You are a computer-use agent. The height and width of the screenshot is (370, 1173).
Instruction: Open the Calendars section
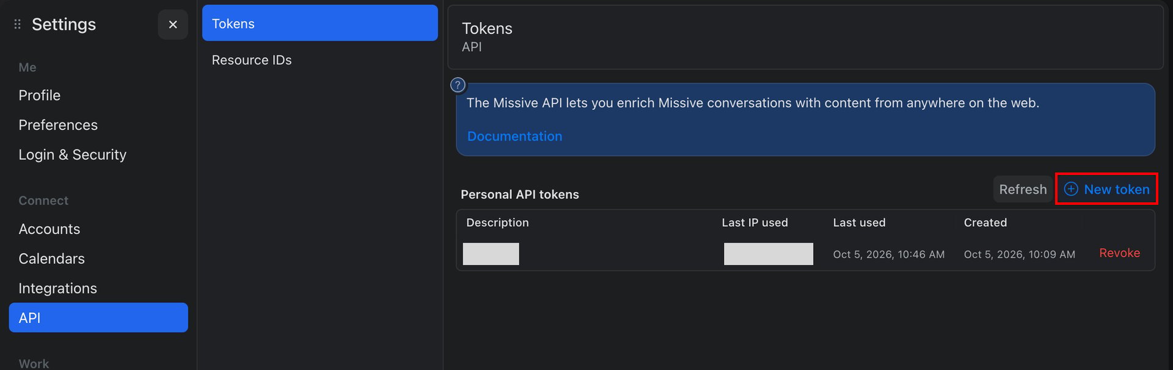coord(52,258)
